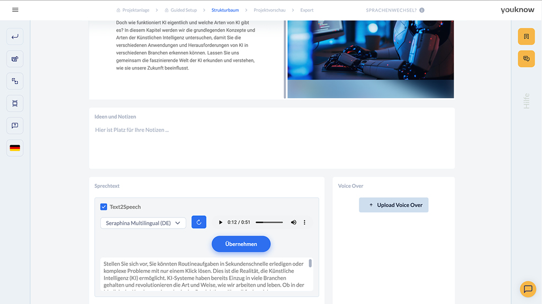This screenshot has height=304, width=542.
Task: Apply the speech text with Übernehmen
Action: pyautogui.click(x=241, y=244)
